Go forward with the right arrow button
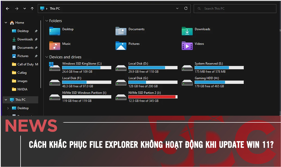This screenshot has width=281, height=167. coord(17,8)
